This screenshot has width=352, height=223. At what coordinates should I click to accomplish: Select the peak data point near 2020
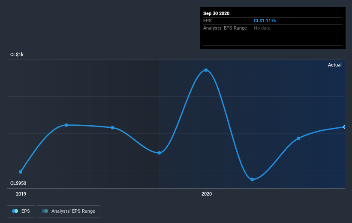(x=206, y=70)
